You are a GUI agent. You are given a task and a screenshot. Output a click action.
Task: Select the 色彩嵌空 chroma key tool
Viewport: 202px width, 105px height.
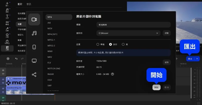click(x=21, y=51)
